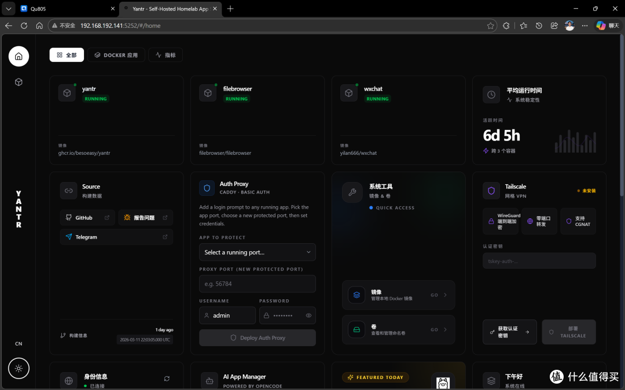Click the browser back arrow
Screen dimensions: 625x390
(x=8, y=25)
